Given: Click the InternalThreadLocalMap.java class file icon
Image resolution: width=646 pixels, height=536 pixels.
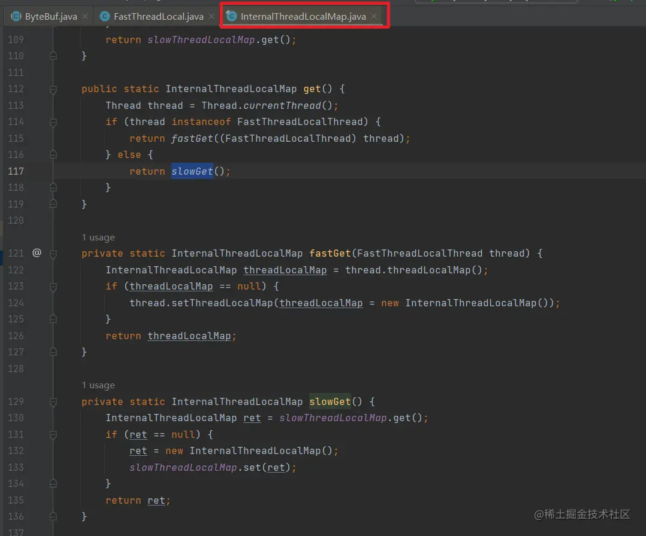Looking at the screenshot, I should click(x=232, y=16).
